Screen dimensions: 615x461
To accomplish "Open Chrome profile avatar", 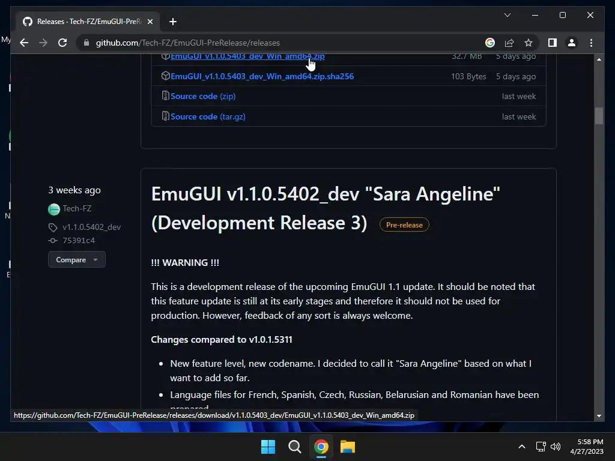I will [572, 43].
